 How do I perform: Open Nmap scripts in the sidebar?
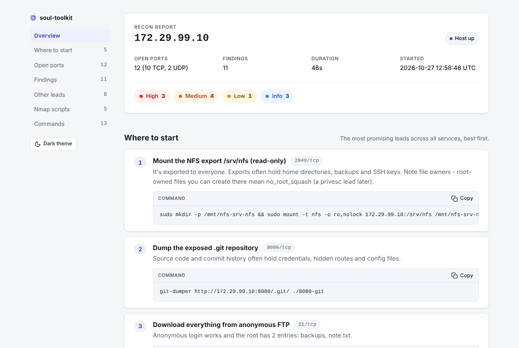tap(71, 109)
